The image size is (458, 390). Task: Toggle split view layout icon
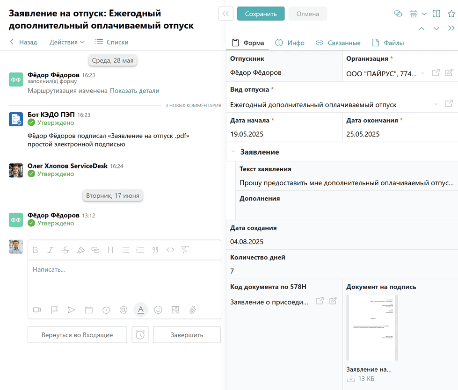tap(436, 14)
